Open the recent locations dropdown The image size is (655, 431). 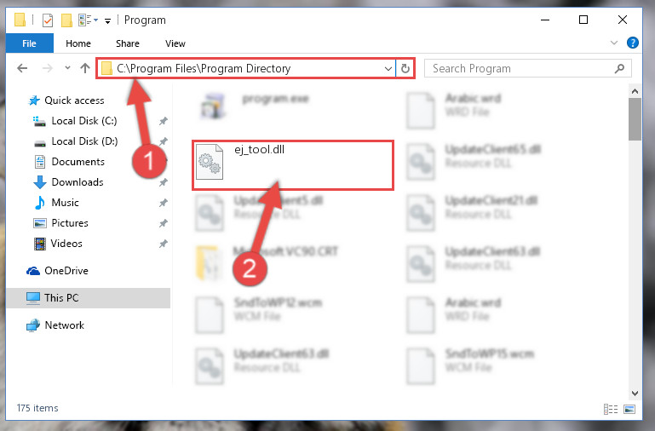coord(67,67)
